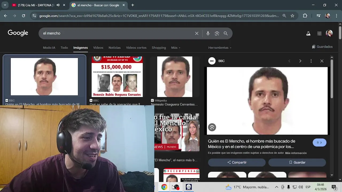Open large preview image of El Mencho

click(267, 101)
